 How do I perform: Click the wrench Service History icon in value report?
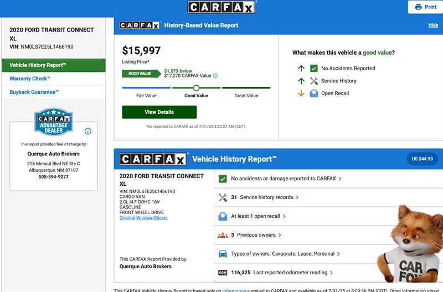pyautogui.click(x=314, y=81)
